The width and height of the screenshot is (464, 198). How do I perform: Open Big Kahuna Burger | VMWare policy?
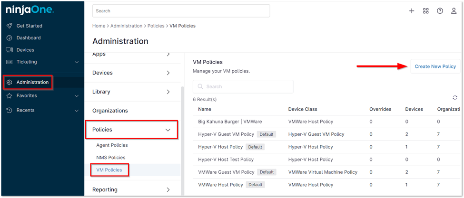(x=230, y=122)
